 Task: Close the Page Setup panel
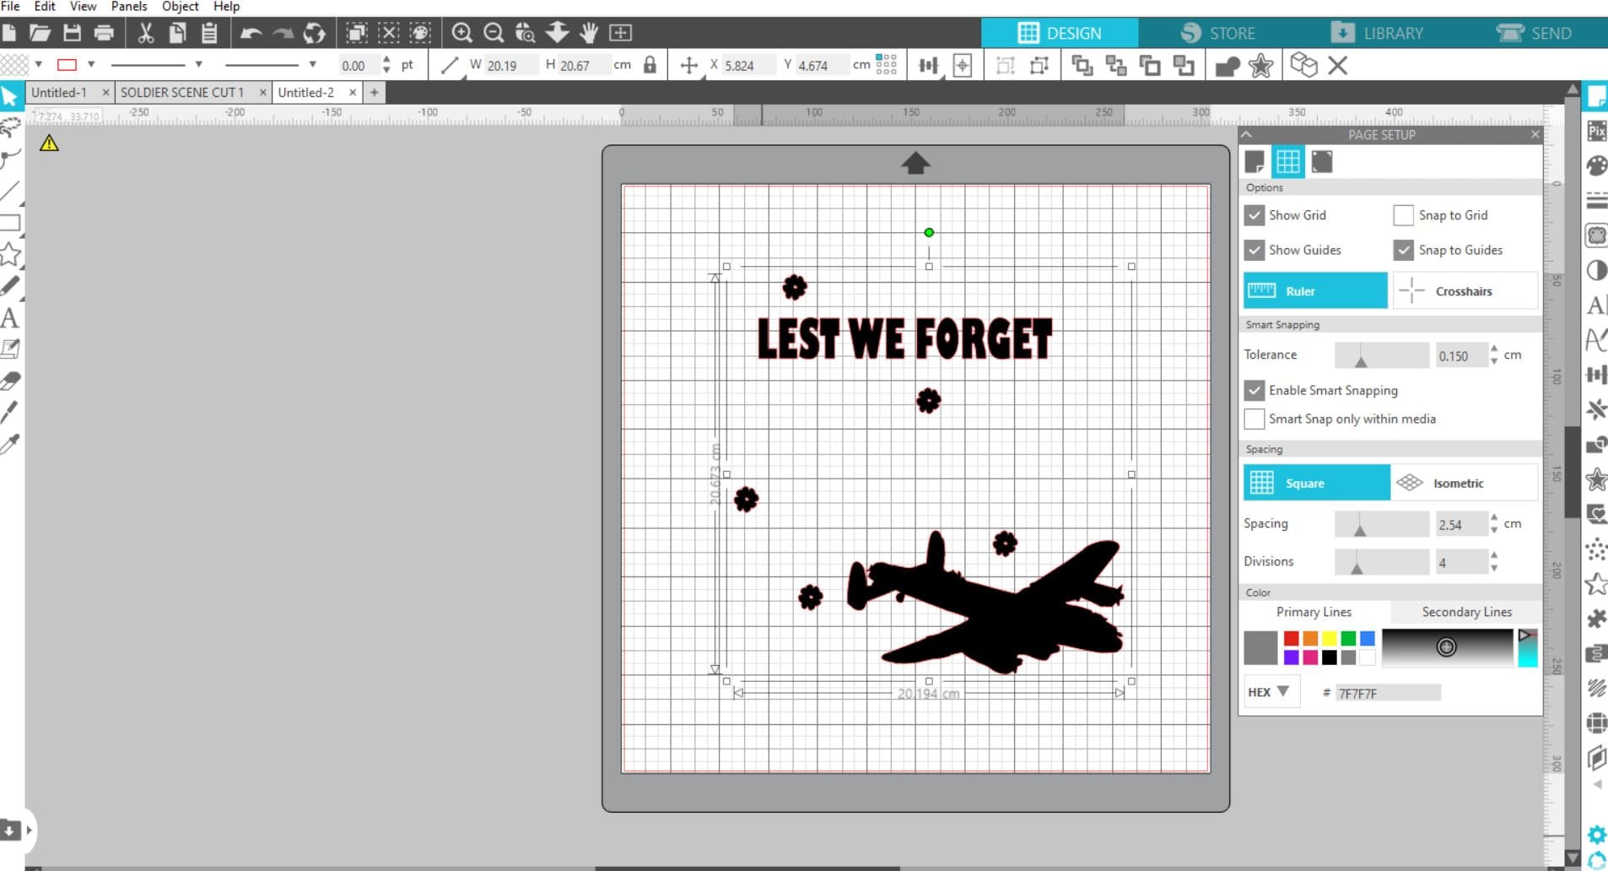(1535, 134)
